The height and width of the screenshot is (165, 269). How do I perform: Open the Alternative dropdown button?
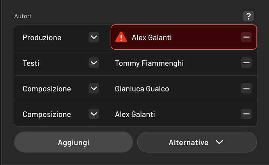[x=196, y=142]
